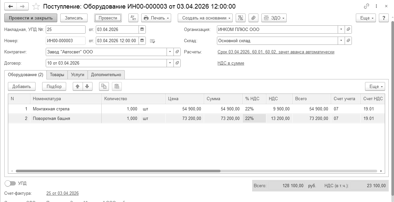Click the НДС amount 13 200,00 cell
This screenshot has height=202, width=394.
[x=279, y=119]
